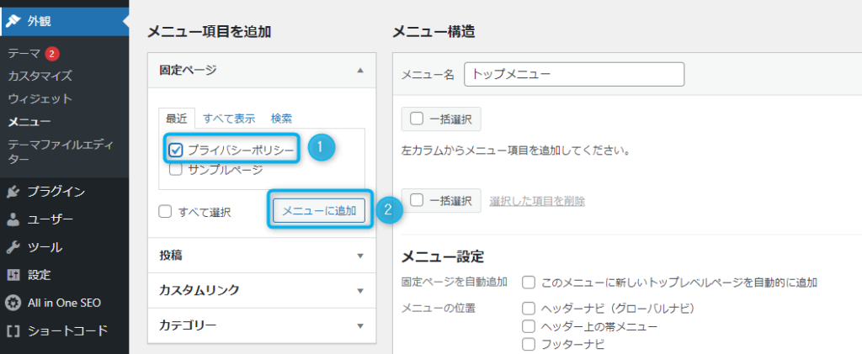Click the 固定ページ panel heading
862x354 pixels.
pyautogui.click(x=262, y=71)
